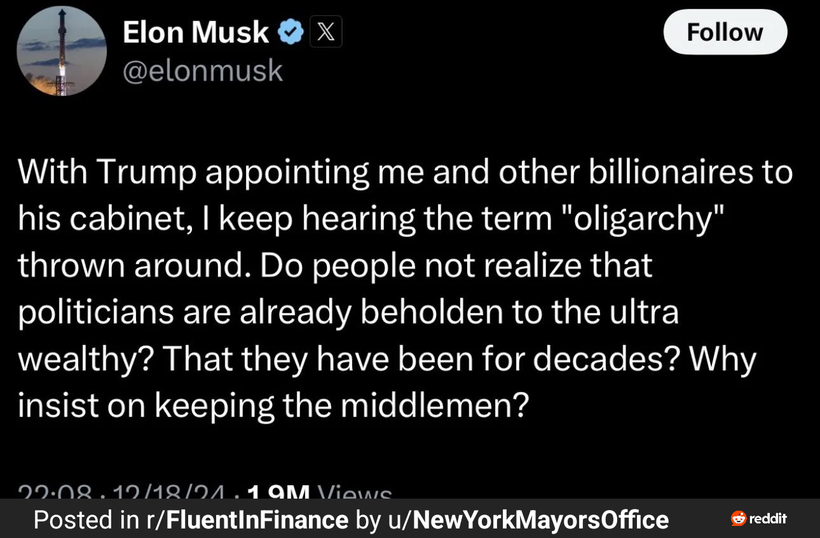Open the Elon Musk display name
820x538 pixels.
196,33
